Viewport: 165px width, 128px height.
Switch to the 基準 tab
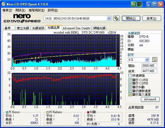[x=9, y=28]
